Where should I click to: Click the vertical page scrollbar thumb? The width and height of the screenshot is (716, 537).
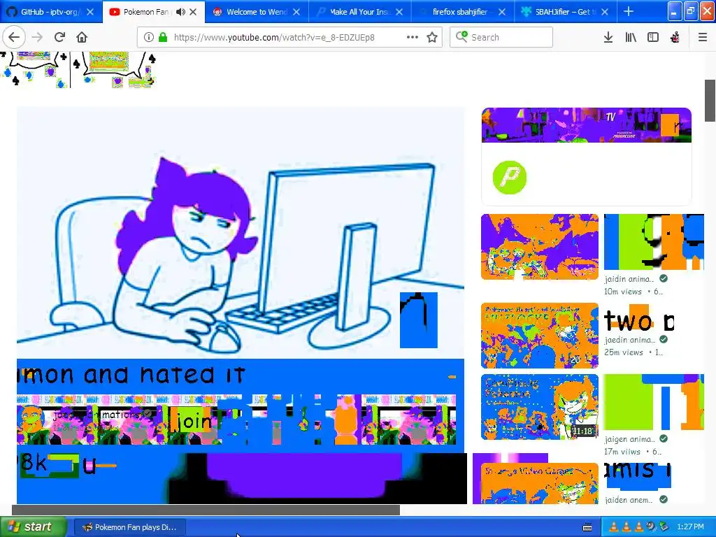pos(710,101)
